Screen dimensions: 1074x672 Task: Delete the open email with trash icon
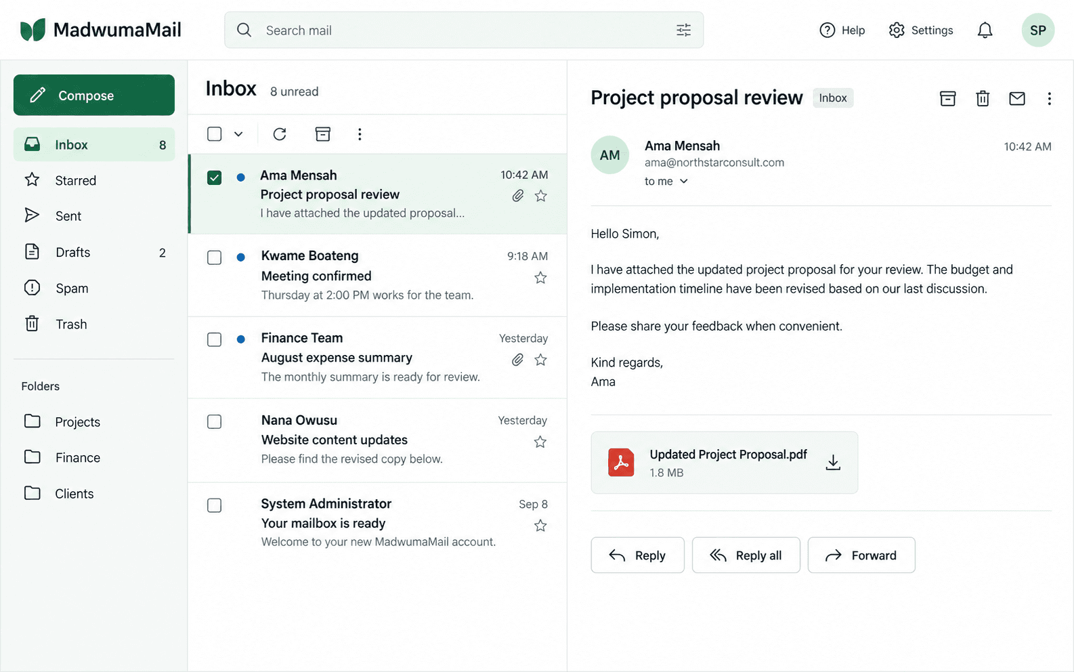point(983,98)
